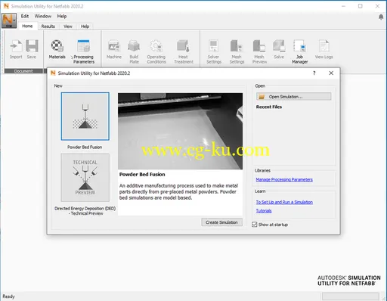
Task: Switch to the Home ribbon tab
Action: point(27,26)
